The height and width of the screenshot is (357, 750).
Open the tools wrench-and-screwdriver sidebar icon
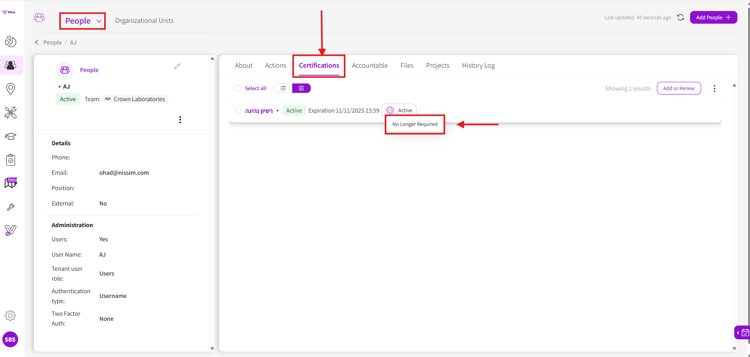(11, 113)
